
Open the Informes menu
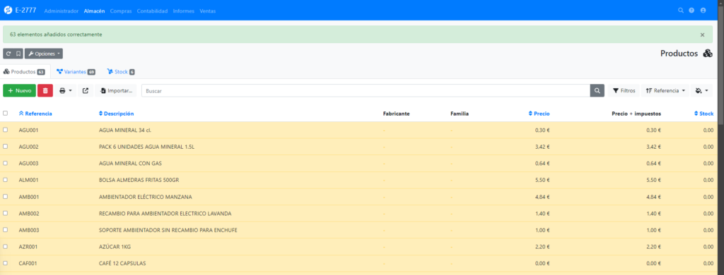click(x=183, y=11)
